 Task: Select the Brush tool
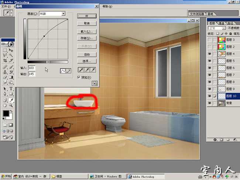[x=11, y=67]
